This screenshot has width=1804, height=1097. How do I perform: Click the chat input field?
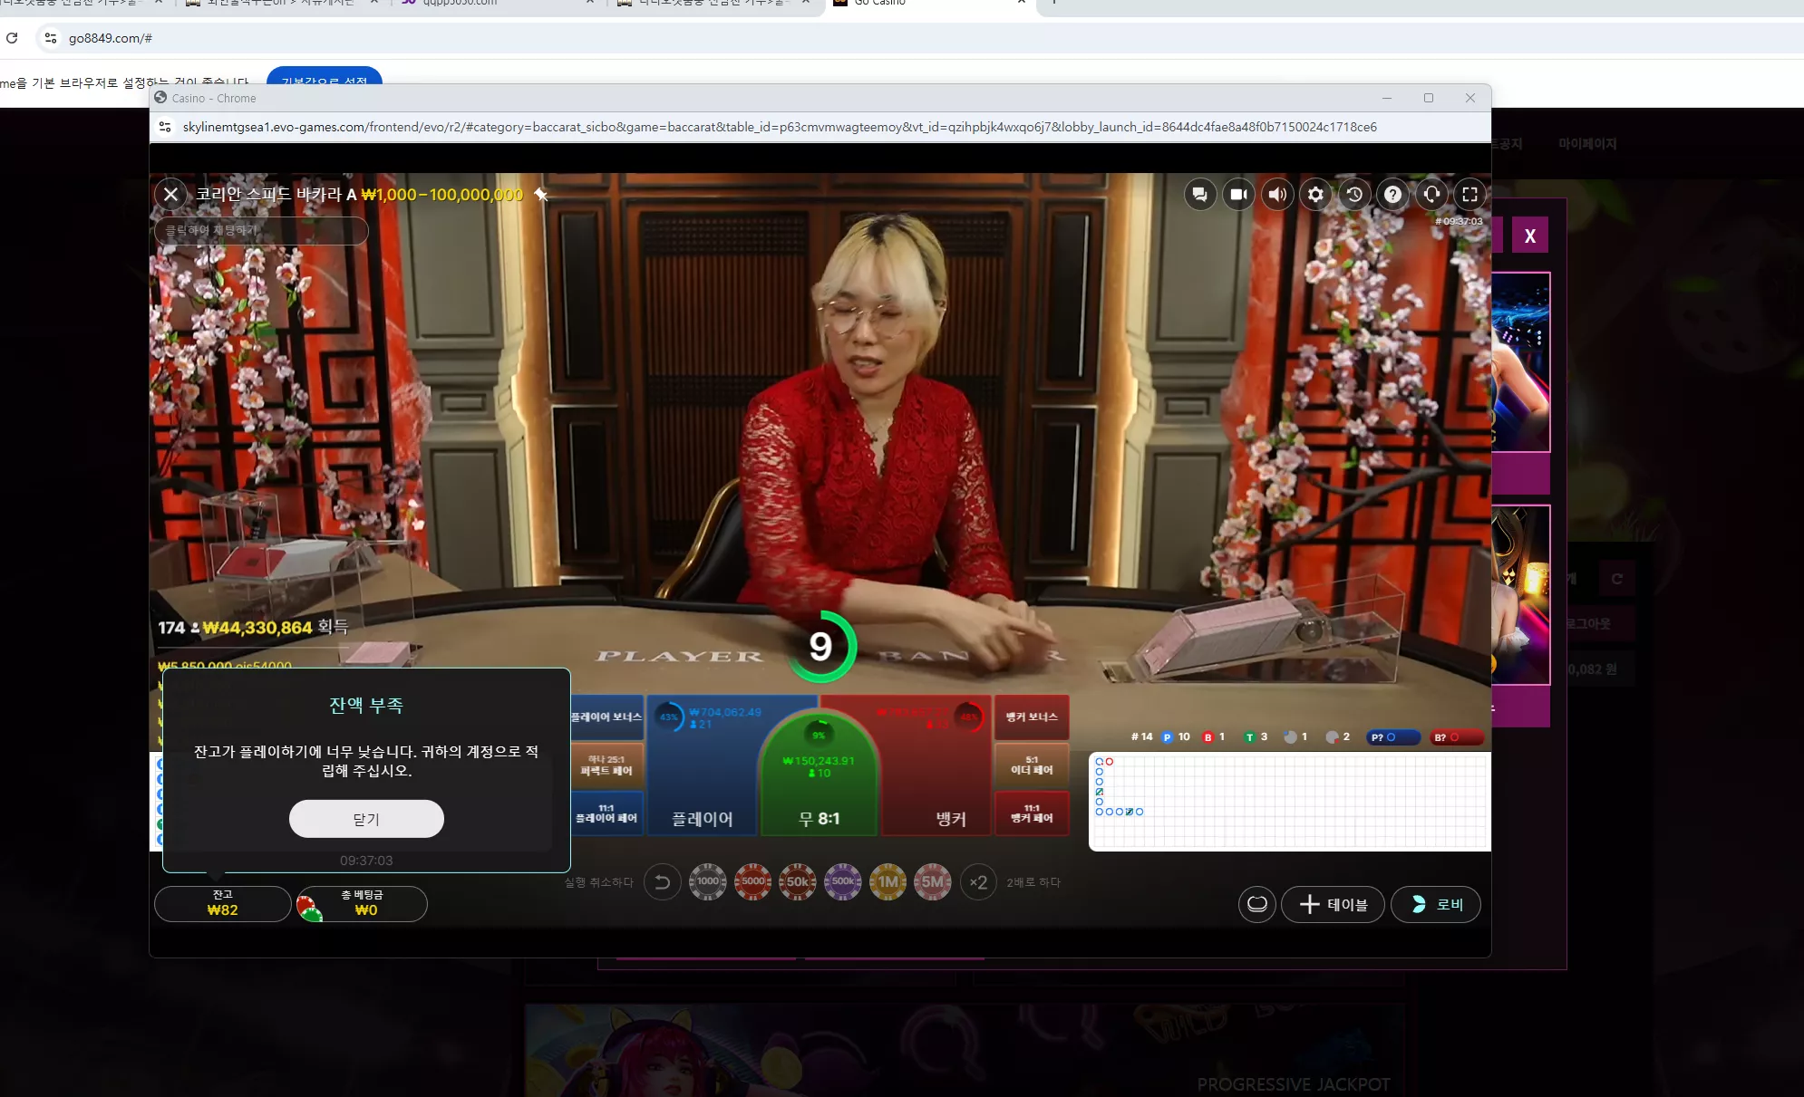click(x=261, y=230)
